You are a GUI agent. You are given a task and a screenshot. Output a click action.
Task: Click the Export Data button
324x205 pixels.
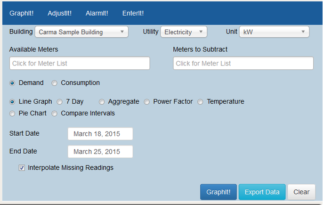262,192
